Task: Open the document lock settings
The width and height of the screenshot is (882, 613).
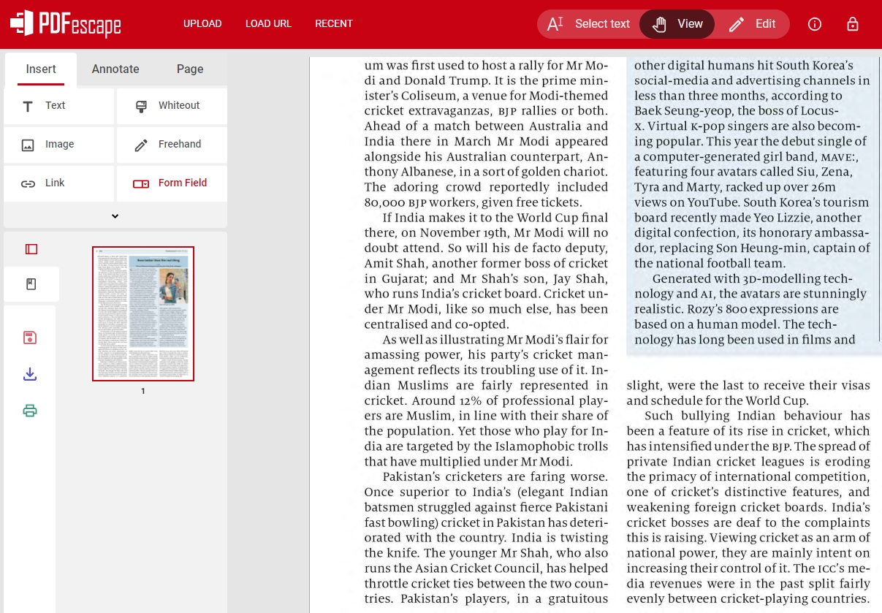Action: point(853,24)
